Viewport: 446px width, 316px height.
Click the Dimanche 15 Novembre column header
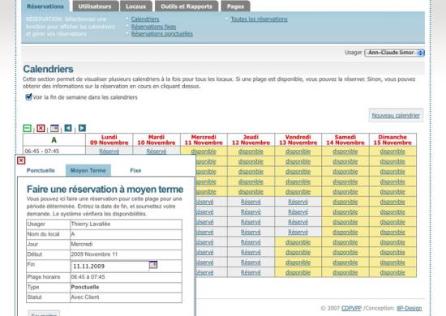[392, 140]
